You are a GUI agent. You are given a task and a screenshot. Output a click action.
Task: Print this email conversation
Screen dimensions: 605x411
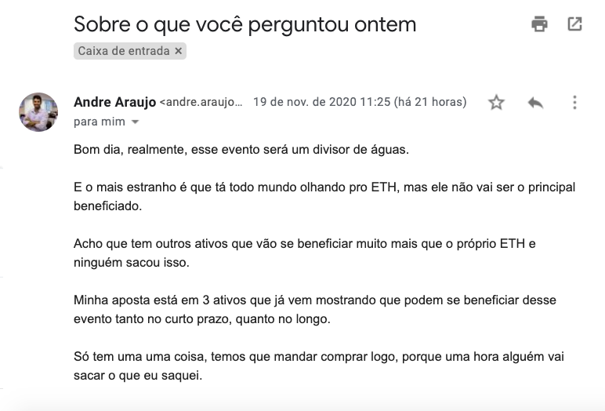tap(539, 24)
